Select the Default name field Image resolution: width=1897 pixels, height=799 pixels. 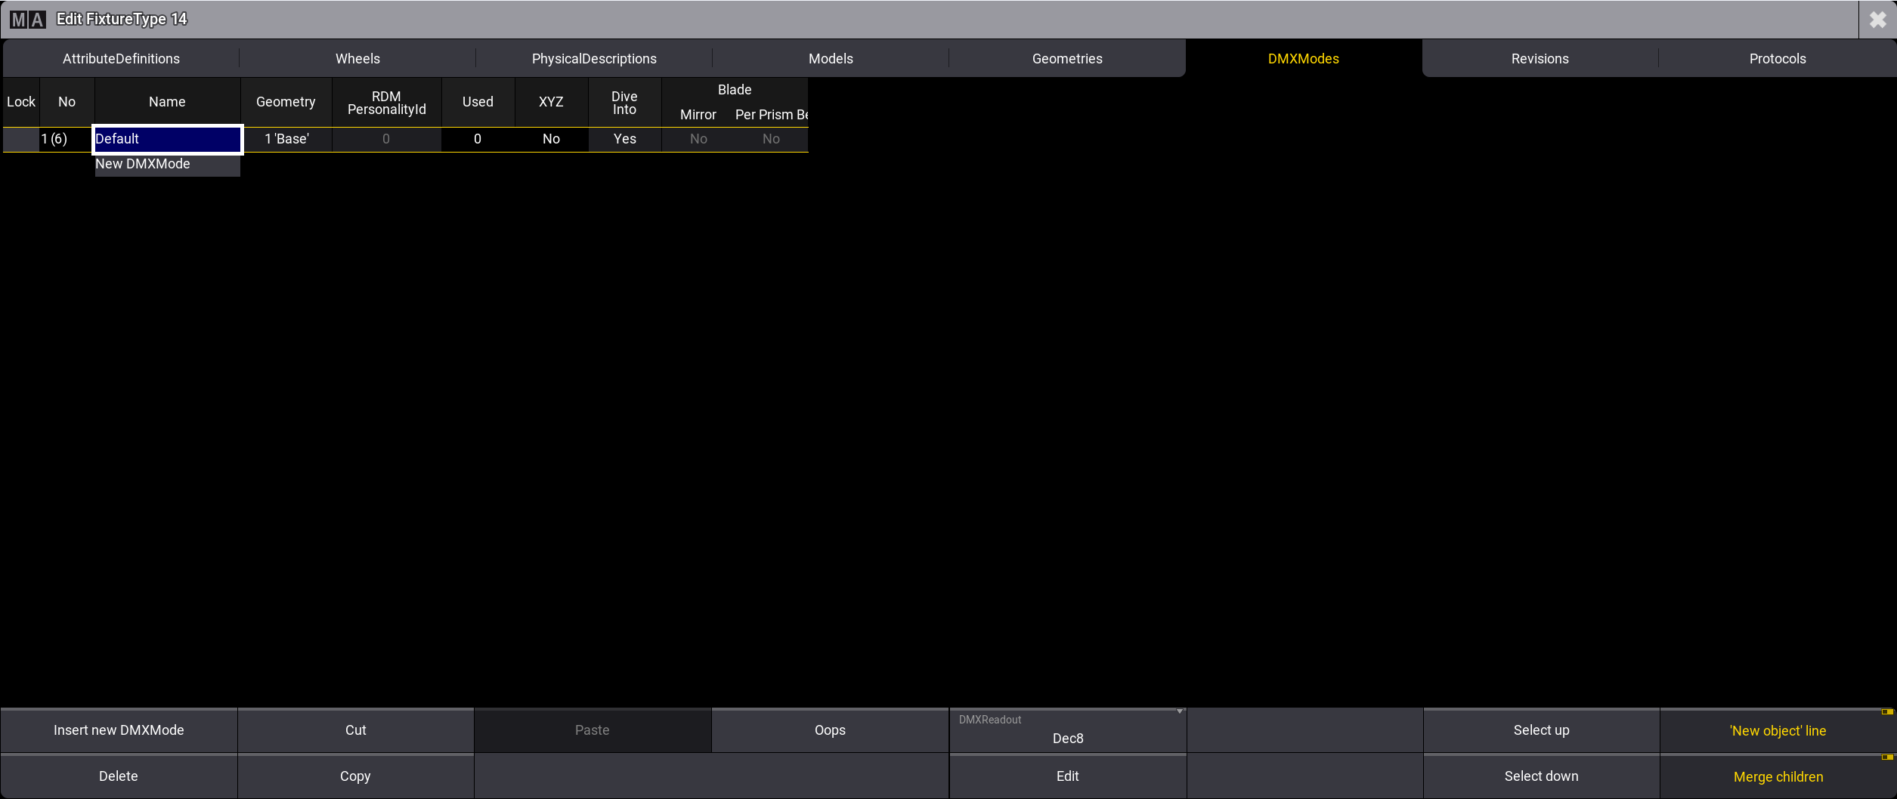[x=167, y=139]
